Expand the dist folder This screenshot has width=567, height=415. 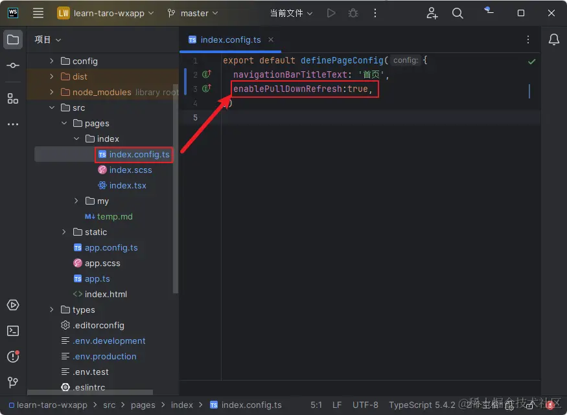pos(52,76)
